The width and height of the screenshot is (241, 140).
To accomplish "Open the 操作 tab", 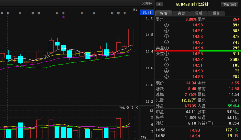I will (x=216, y=14).
